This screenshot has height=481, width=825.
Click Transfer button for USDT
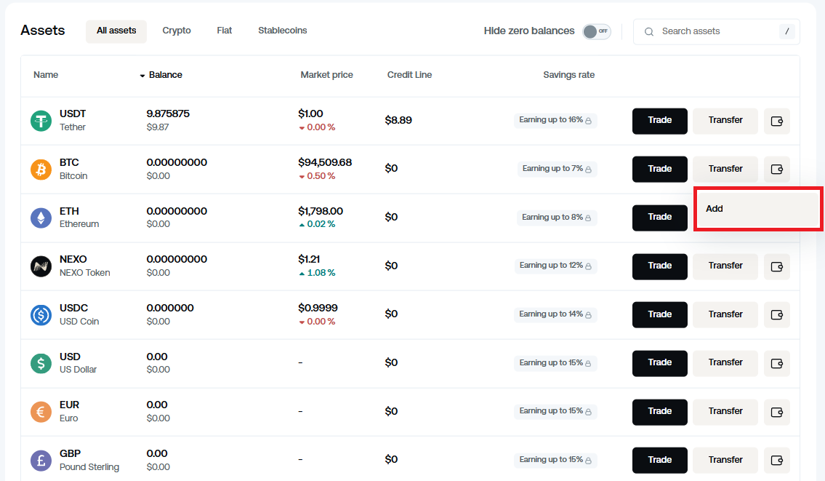coord(725,121)
